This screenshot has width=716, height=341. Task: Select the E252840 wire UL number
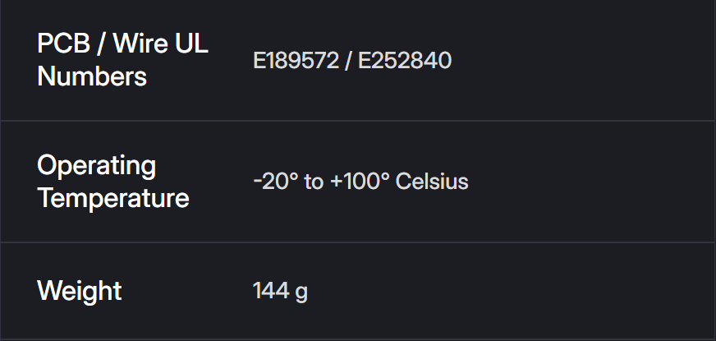tap(404, 61)
